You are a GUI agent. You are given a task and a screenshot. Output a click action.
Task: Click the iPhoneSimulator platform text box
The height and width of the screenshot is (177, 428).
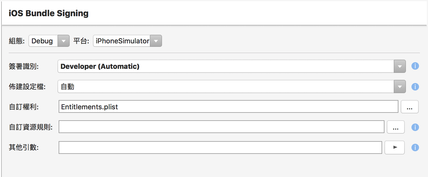click(122, 41)
